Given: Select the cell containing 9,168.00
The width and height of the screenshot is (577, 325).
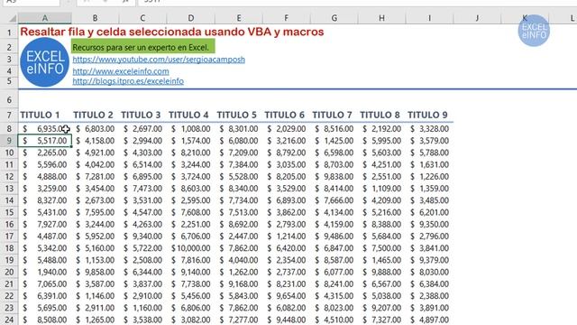Looking at the screenshot, I should pos(238,284).
